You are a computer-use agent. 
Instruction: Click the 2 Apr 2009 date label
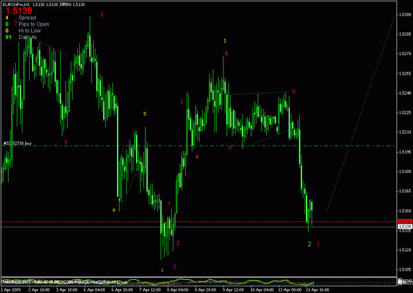[x=11, y=290]
